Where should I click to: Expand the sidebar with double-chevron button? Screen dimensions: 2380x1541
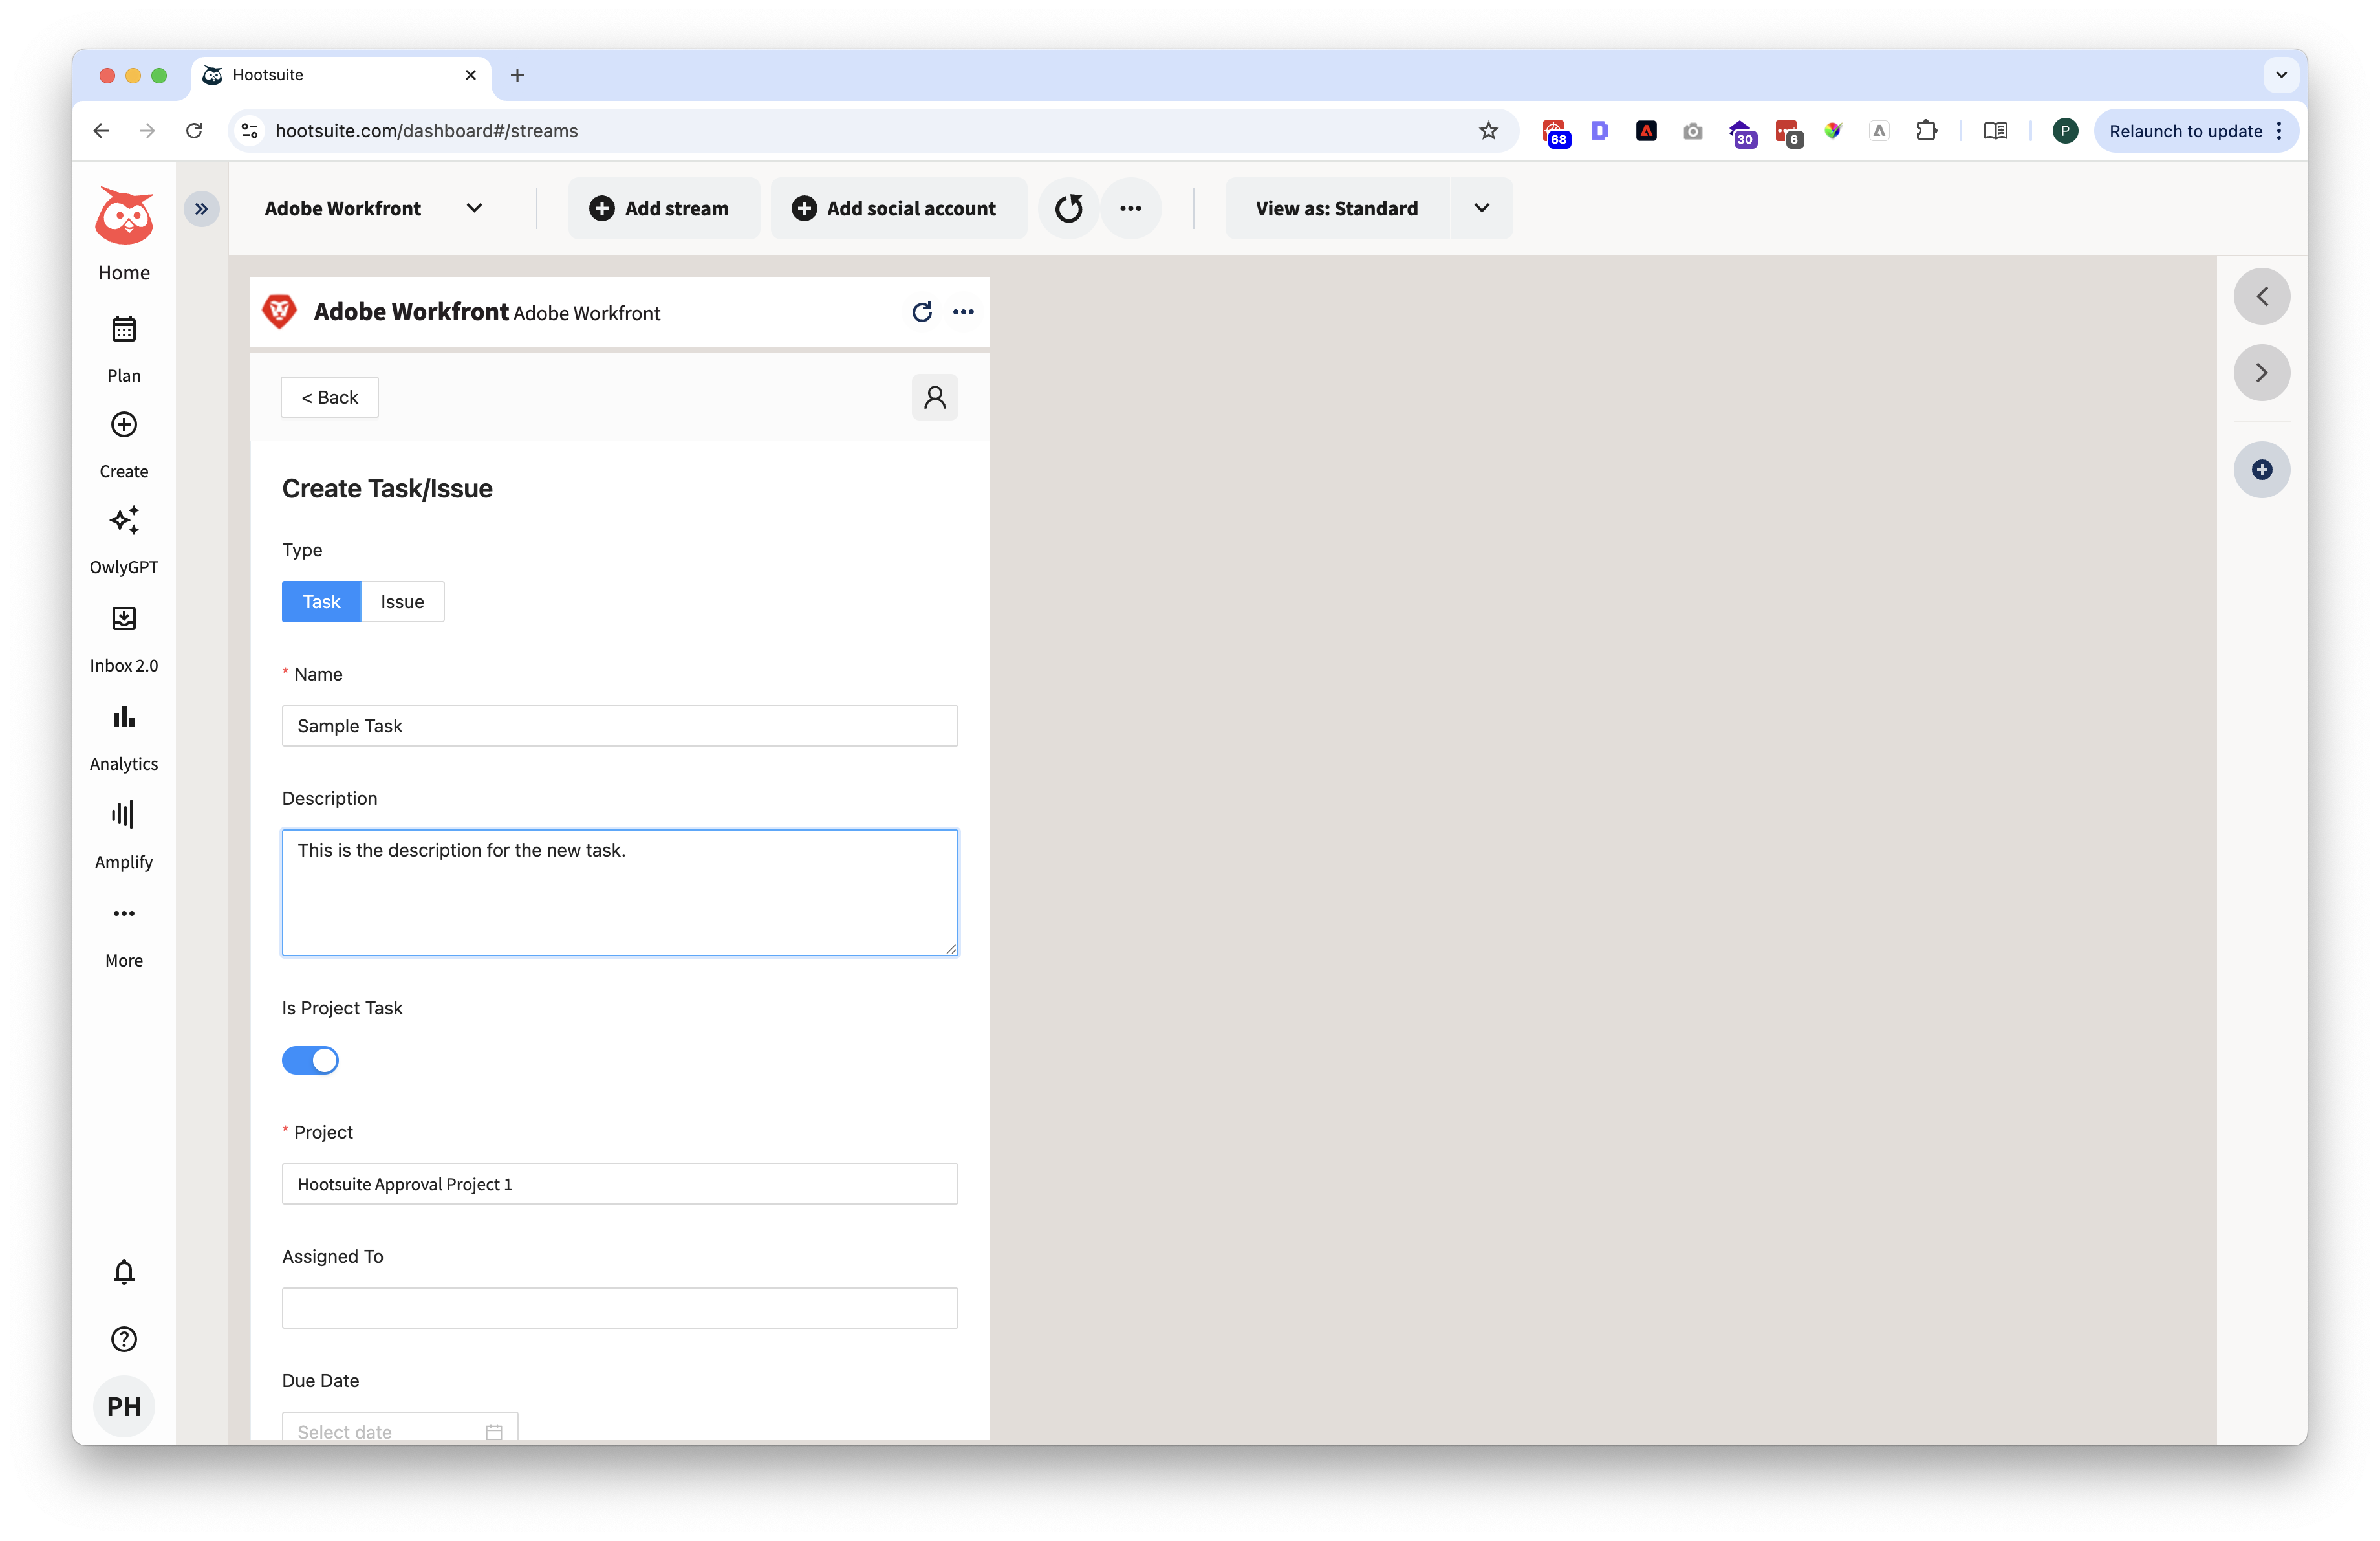coord(202,209)
